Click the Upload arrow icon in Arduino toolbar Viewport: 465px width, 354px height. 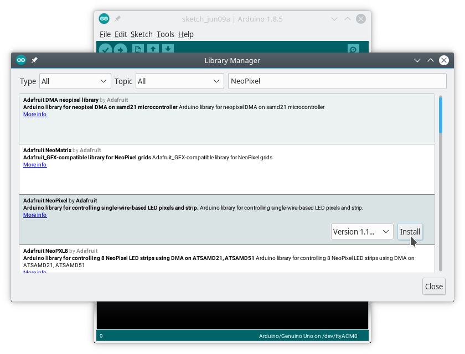tap(120, 48)
